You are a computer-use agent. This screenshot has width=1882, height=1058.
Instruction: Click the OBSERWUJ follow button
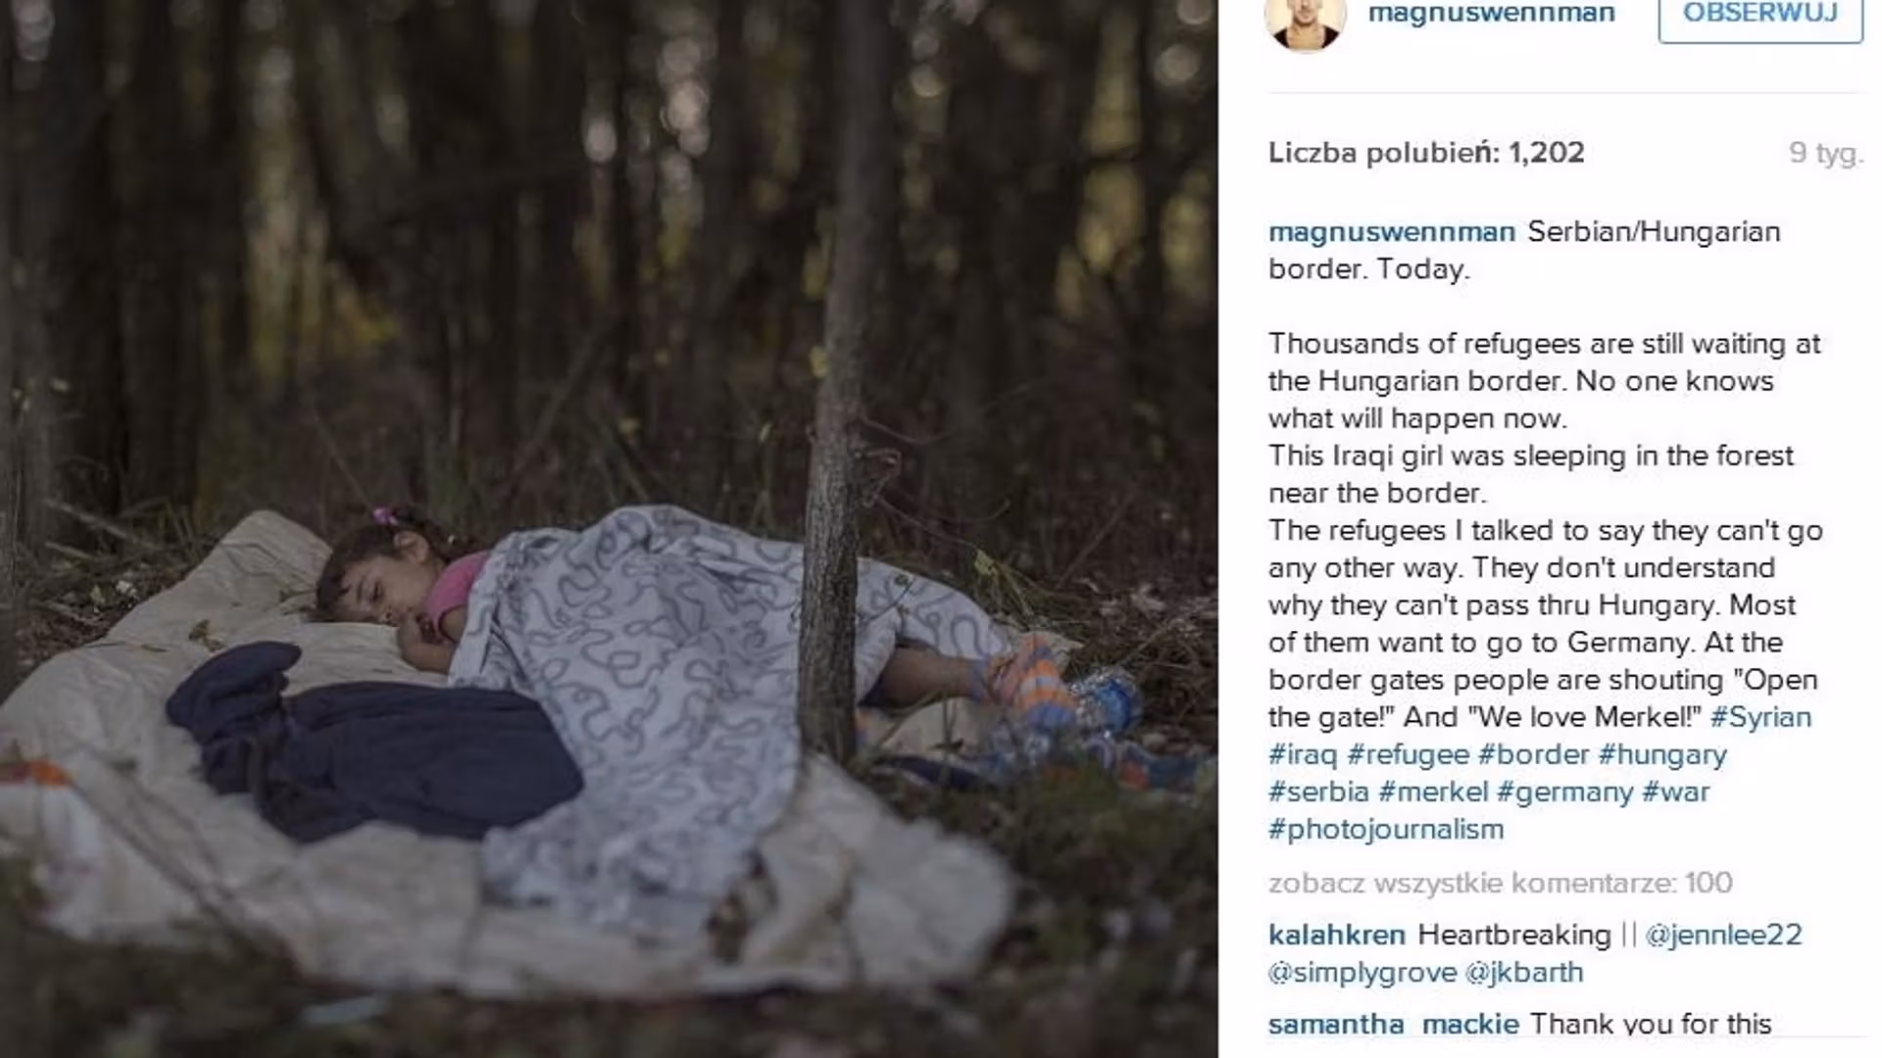click(x=1760, y=16)
